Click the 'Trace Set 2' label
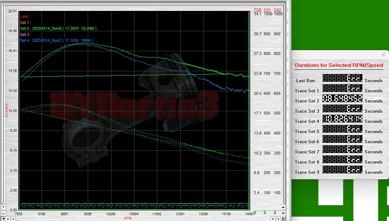389x221 pixels. click(307, 101)
